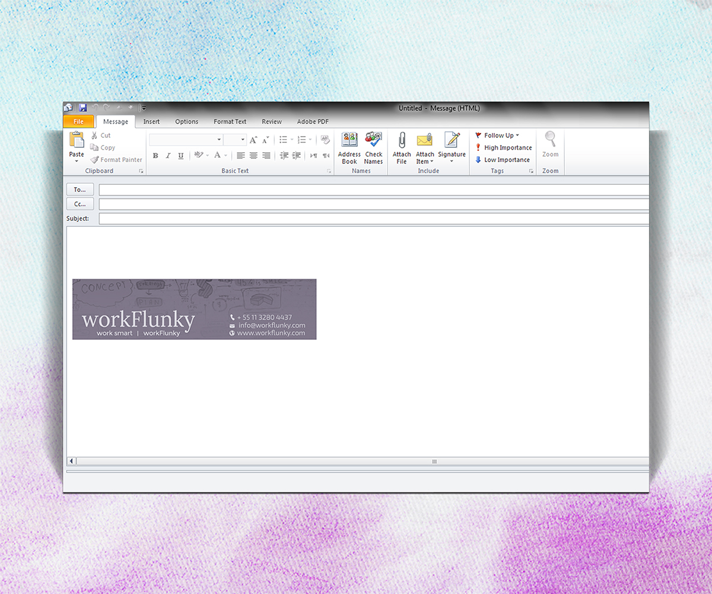712x594 pixels.
Task: Click inside the To recipients field
Action: coord(374,190)
